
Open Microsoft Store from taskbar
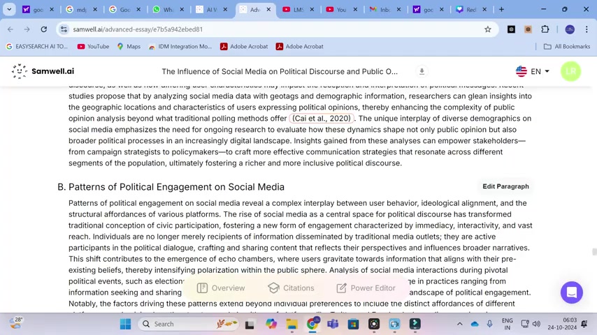(x=353, y=324)
